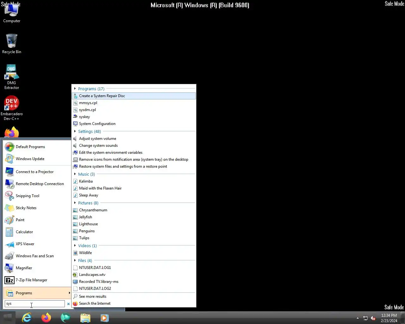The image size is (405, 324).
Task: Click the 'sys' search input field
Action: 34,304
